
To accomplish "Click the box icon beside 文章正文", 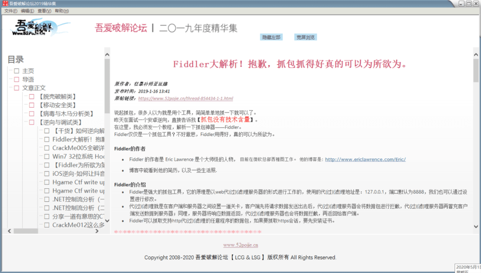I will [16, 88].
